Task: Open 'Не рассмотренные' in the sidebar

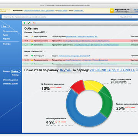Action: (x=10, y=31)
